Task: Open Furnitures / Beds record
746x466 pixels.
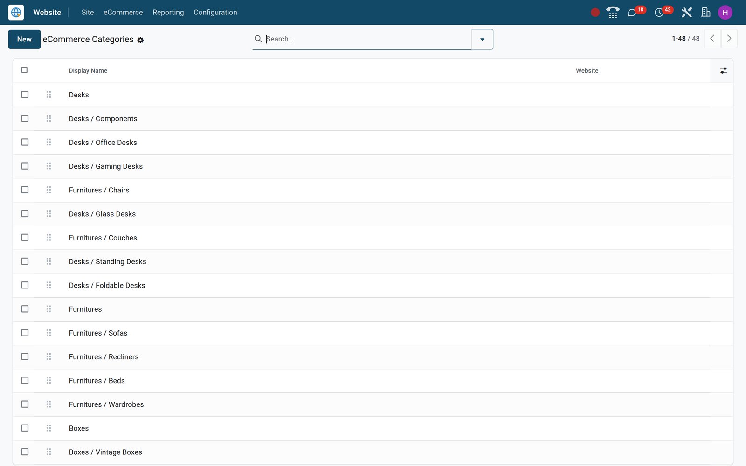Action: point(97,381)
